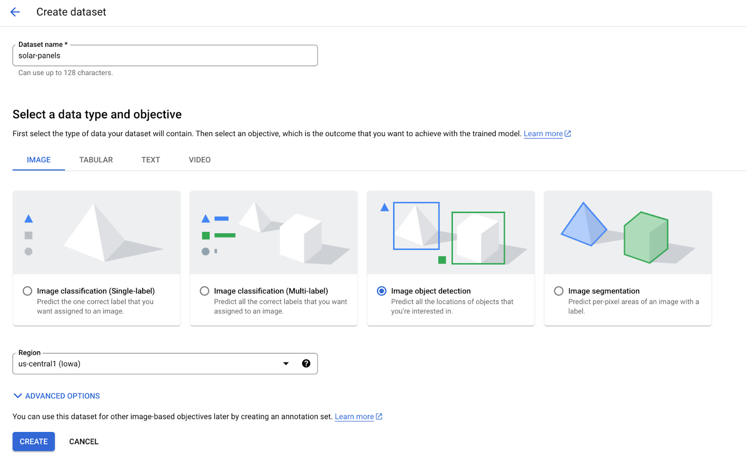This screenshot has width=746, height=468.
Task: Open the Region dropdown arrow
Action: tap(286, 364)
